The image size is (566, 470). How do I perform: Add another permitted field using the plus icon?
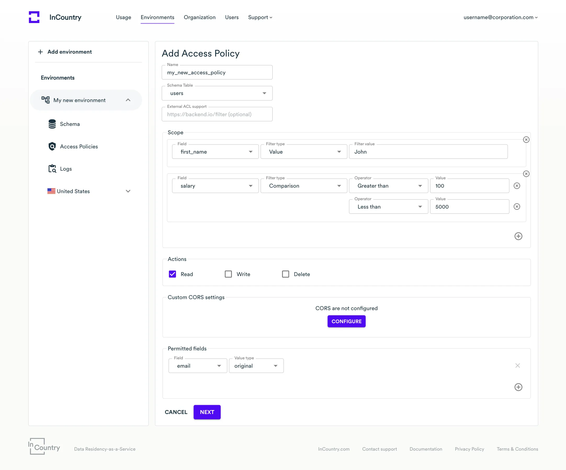(518, 387)
